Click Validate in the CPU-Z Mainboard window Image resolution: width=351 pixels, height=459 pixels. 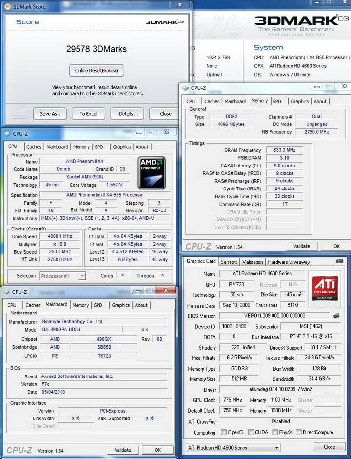click(x=122, y=450)
